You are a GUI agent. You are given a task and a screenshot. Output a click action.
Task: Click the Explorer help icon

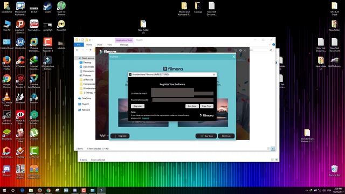(273, 45)
